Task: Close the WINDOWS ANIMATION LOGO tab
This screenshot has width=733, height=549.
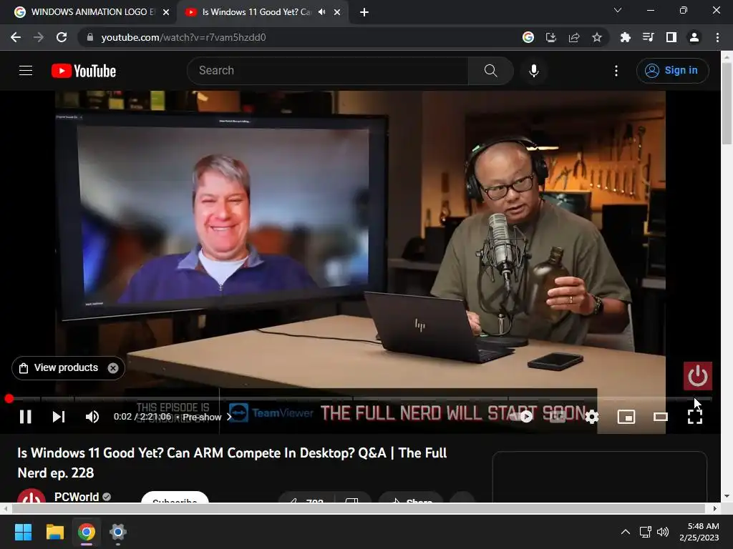Action: click(x=166, y=12)
